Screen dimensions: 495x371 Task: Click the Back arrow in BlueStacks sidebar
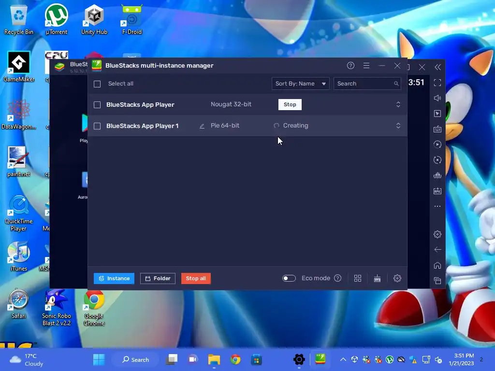coord(437,250)
